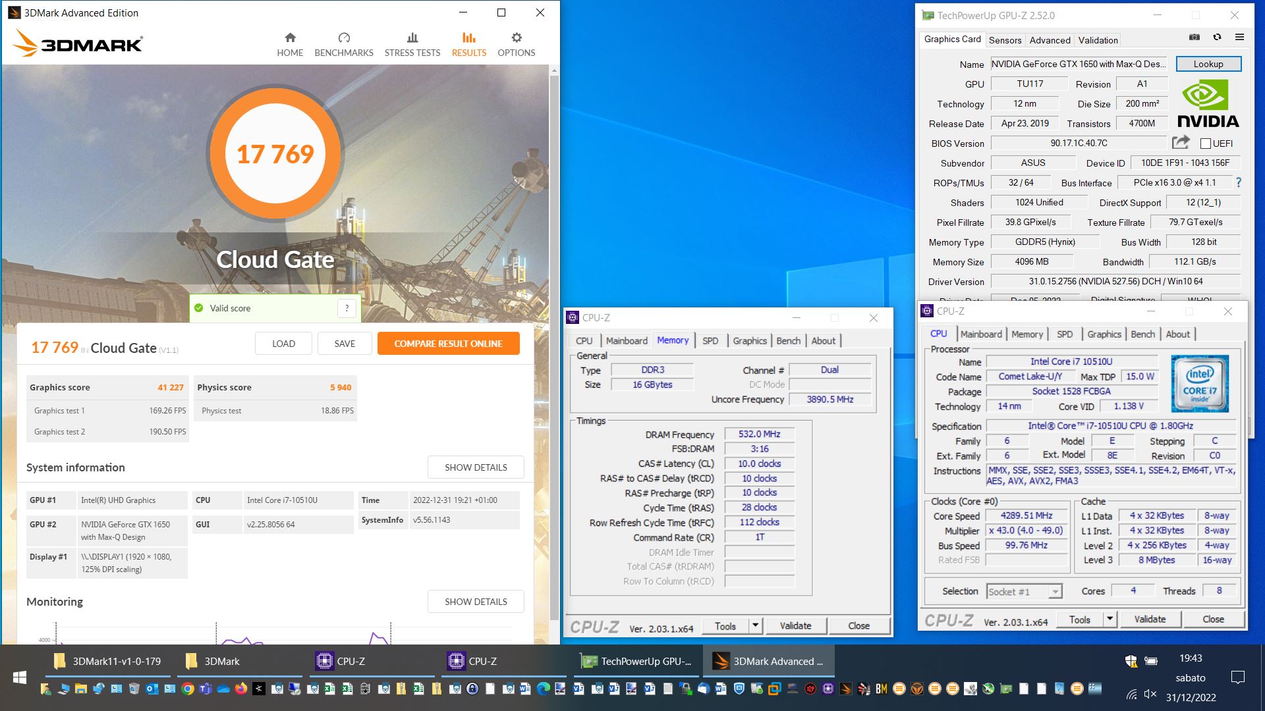The width and height of the screenshot is (1265, 711).
Task: Open the Validation tab in GPU-Z
Action: tap(1098, 40)
